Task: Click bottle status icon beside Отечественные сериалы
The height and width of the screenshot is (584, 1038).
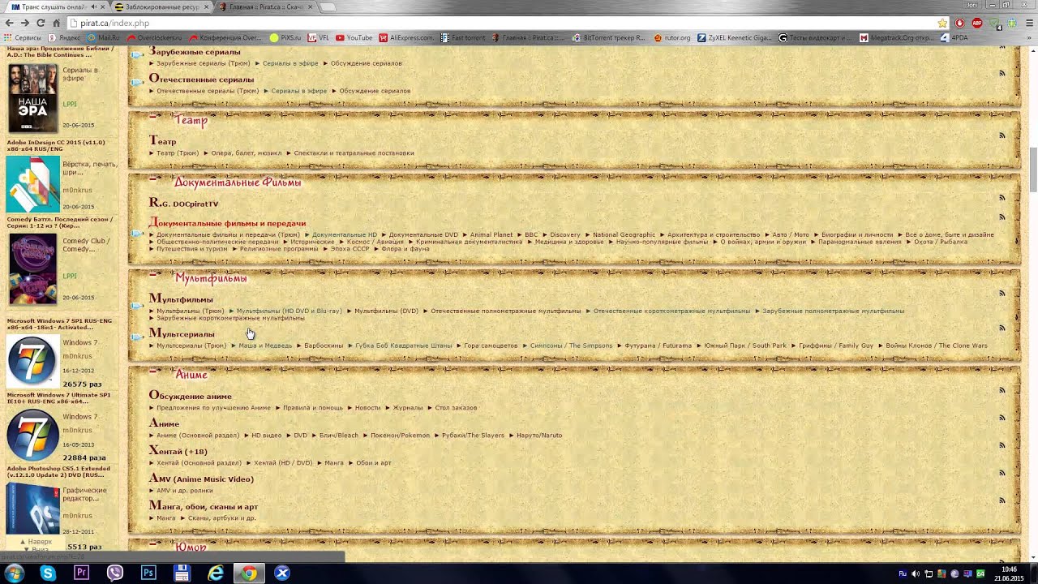Action: point(138,82)
